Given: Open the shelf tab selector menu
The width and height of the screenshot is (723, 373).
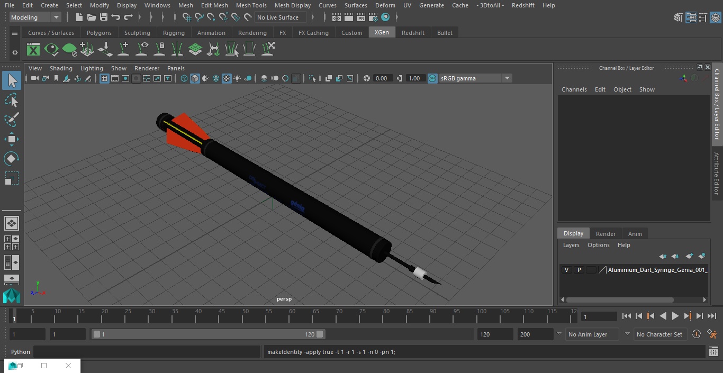Looking at the screenshot, I should click(x=15, y=33).
